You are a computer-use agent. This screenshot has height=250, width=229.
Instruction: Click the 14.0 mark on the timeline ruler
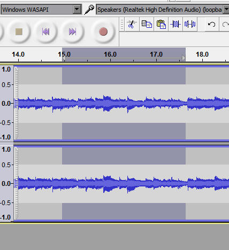coord(18,54)
